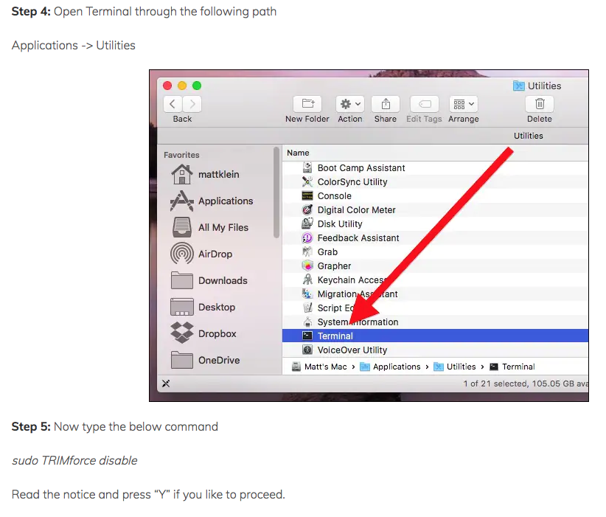The height and width of the screenshot is (517, 606).
Task: Click the yellow minimize window button
Action: coord(182,86)
